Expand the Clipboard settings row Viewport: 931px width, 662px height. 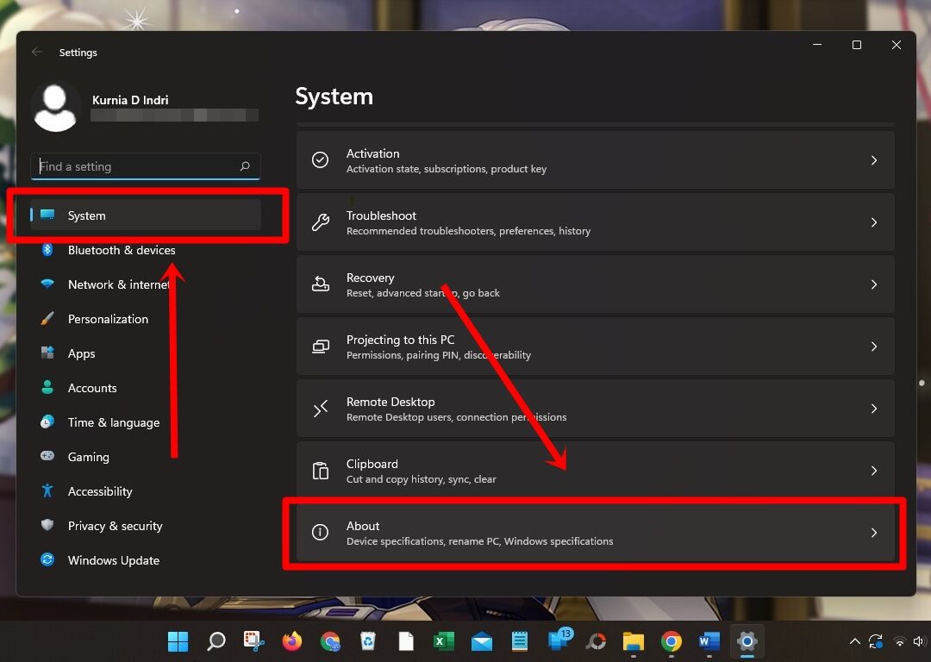595,471
